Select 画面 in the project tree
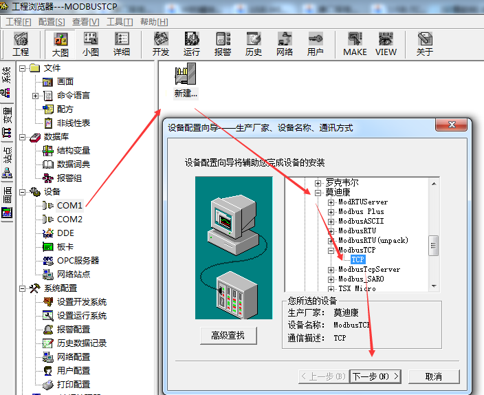484x395 pixels. click(x=65, y=82)
